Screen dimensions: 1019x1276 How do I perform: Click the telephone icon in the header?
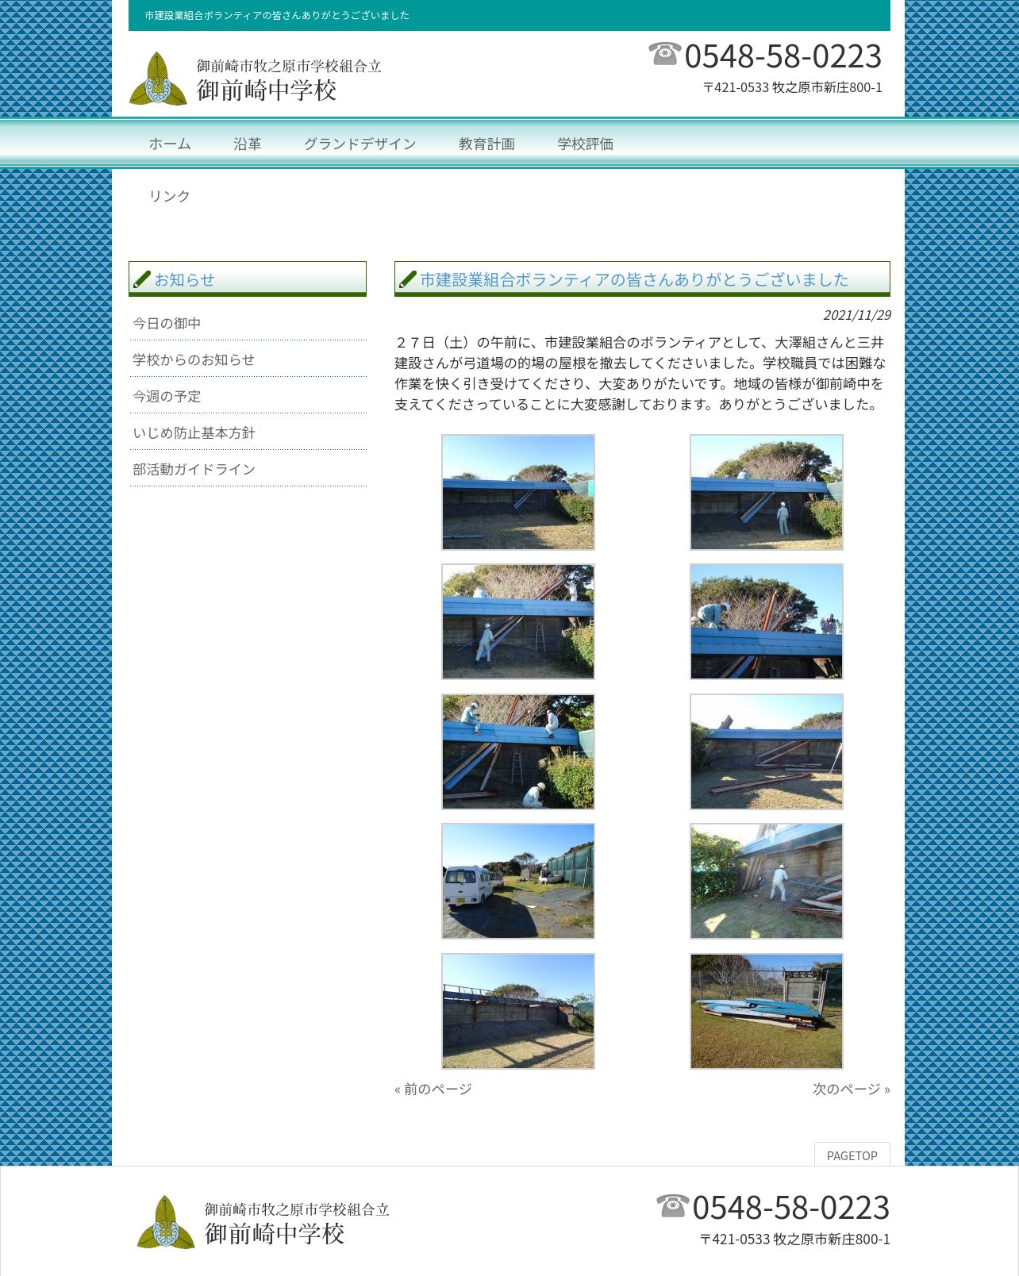[664, 54]
